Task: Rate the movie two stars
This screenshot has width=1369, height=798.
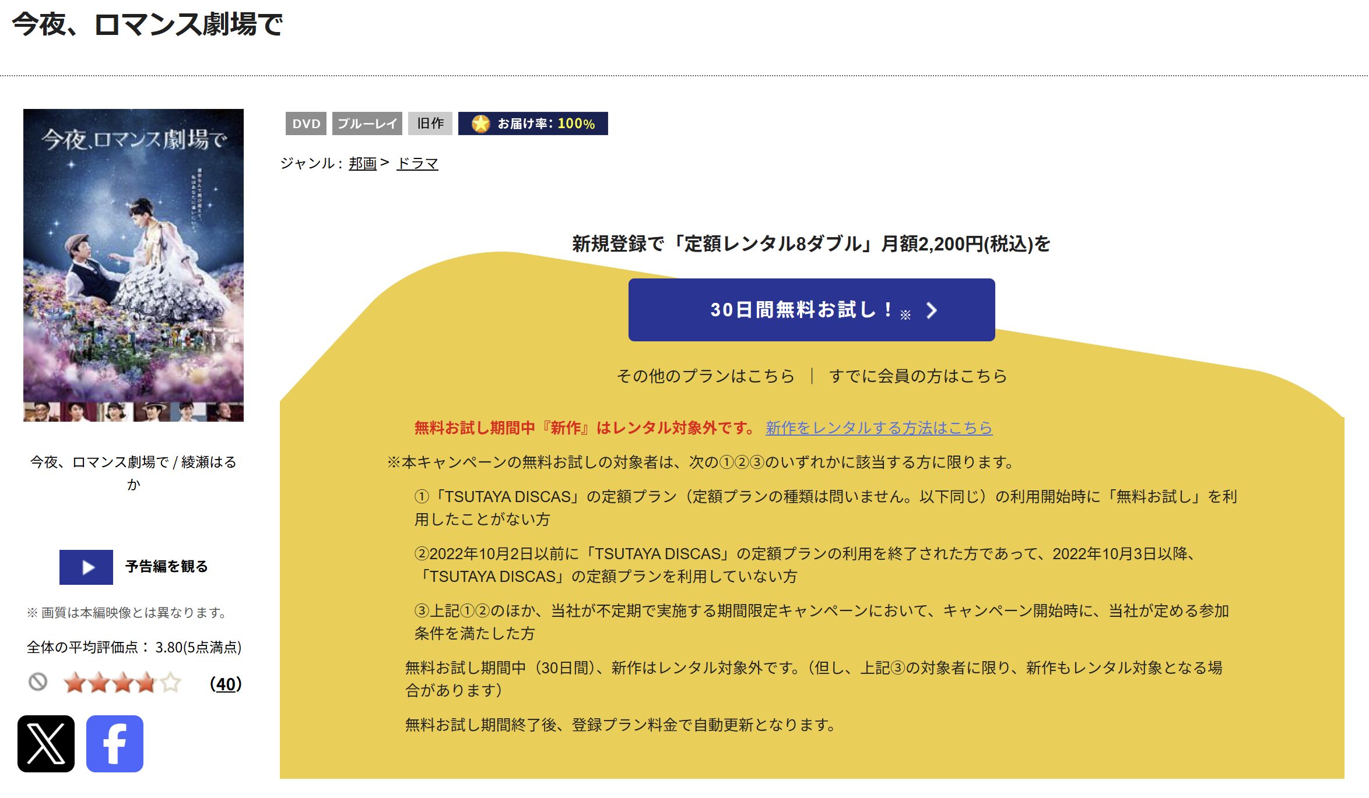Action: [99, 683]
